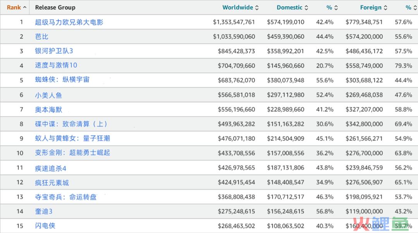The width and height of the screenshot is (418, 233).
Task: Open the 疾速追杀4 link
Action: point(51,168)
